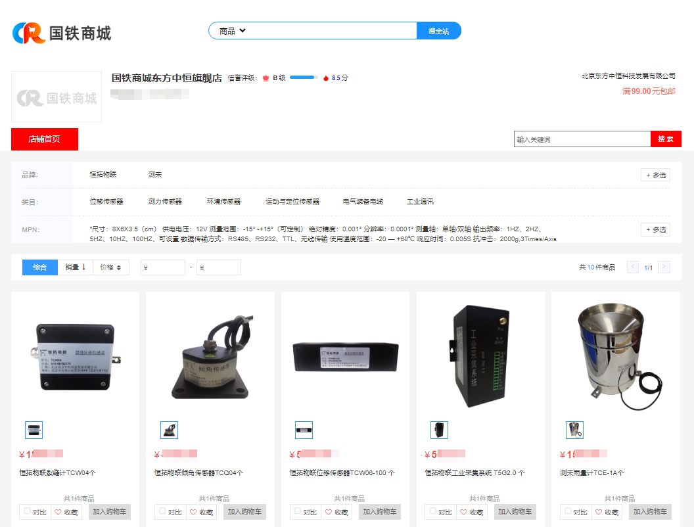The height and width of the screenshot is (527, 694).
Task: Open product title 测末雨量计TCE-1A个
Action: click(592, 473)
